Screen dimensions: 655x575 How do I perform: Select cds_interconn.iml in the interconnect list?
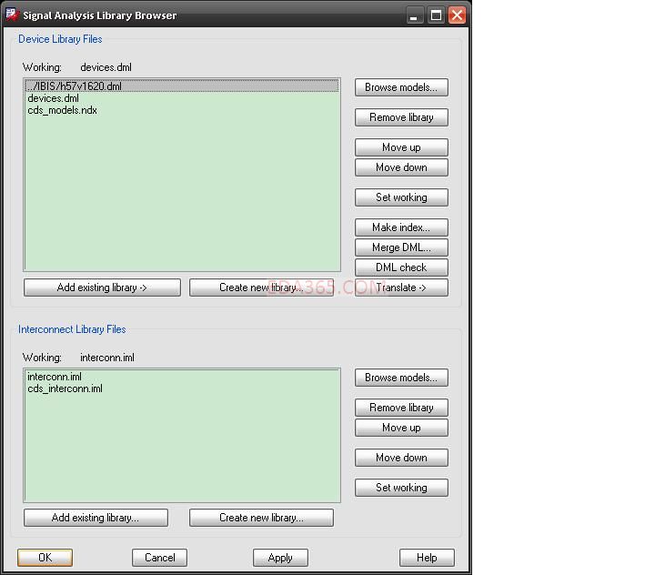click(x=182, y=388)
